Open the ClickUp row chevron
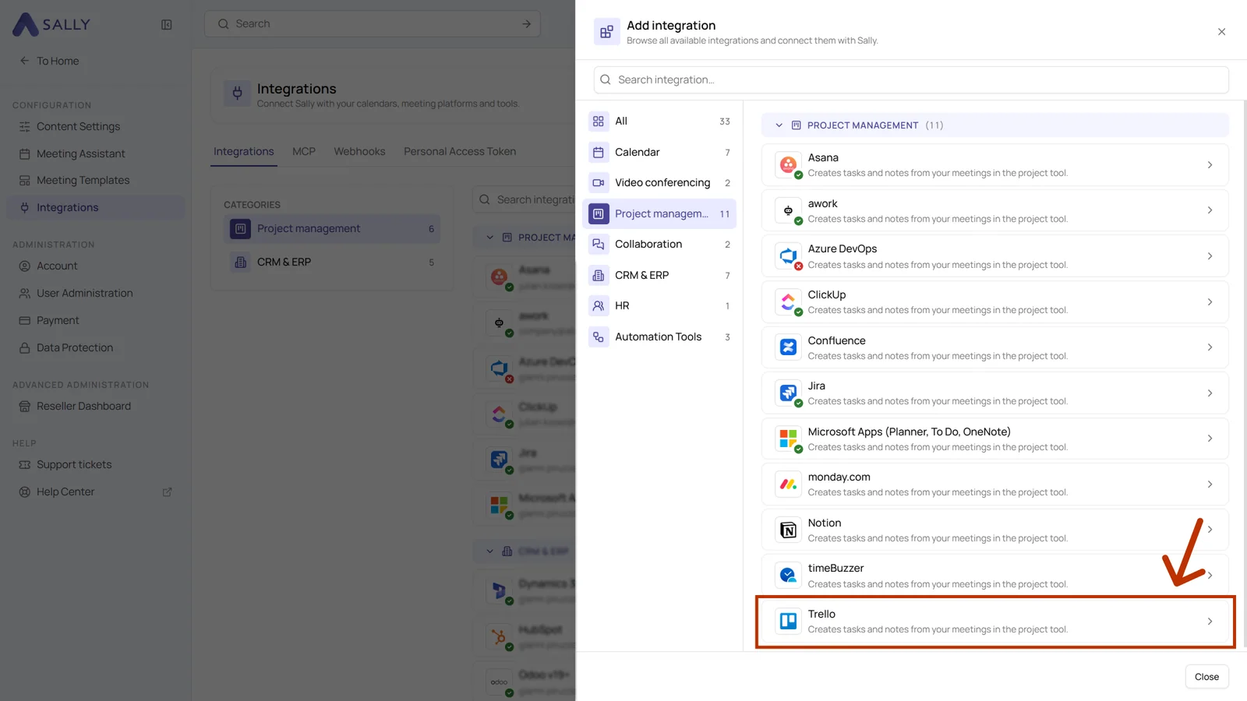Viewport: 1247px width, 701px height. click(1210, 301)
